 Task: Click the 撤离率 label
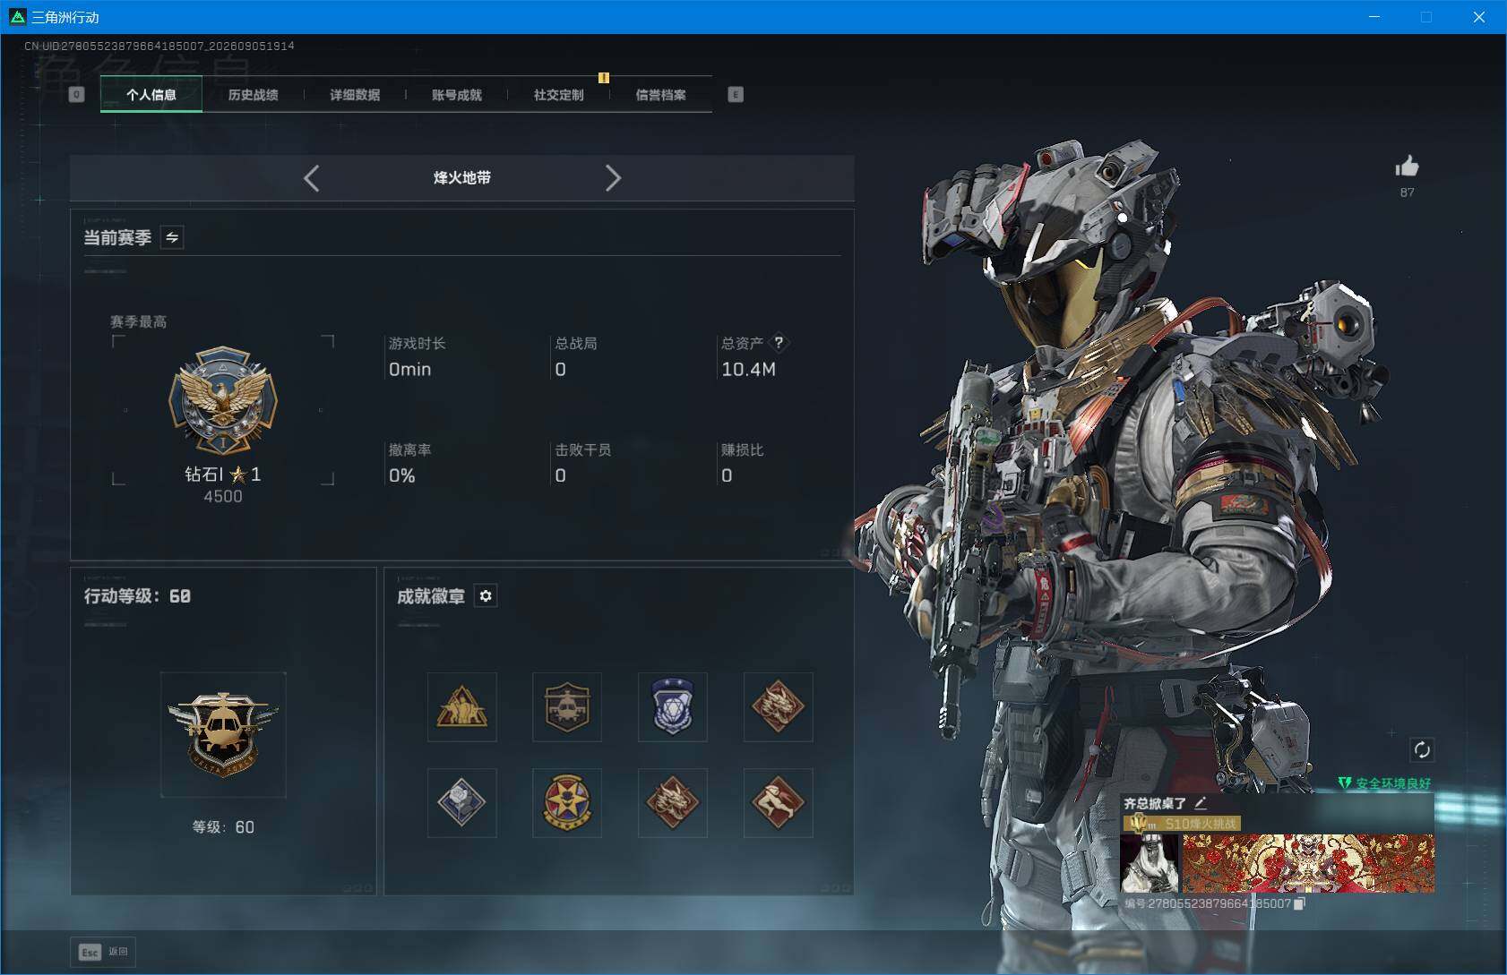(x=410, y=449)
